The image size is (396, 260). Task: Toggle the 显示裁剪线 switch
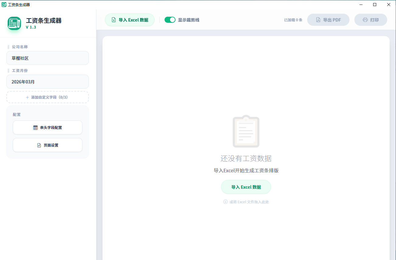click(170, 20)
